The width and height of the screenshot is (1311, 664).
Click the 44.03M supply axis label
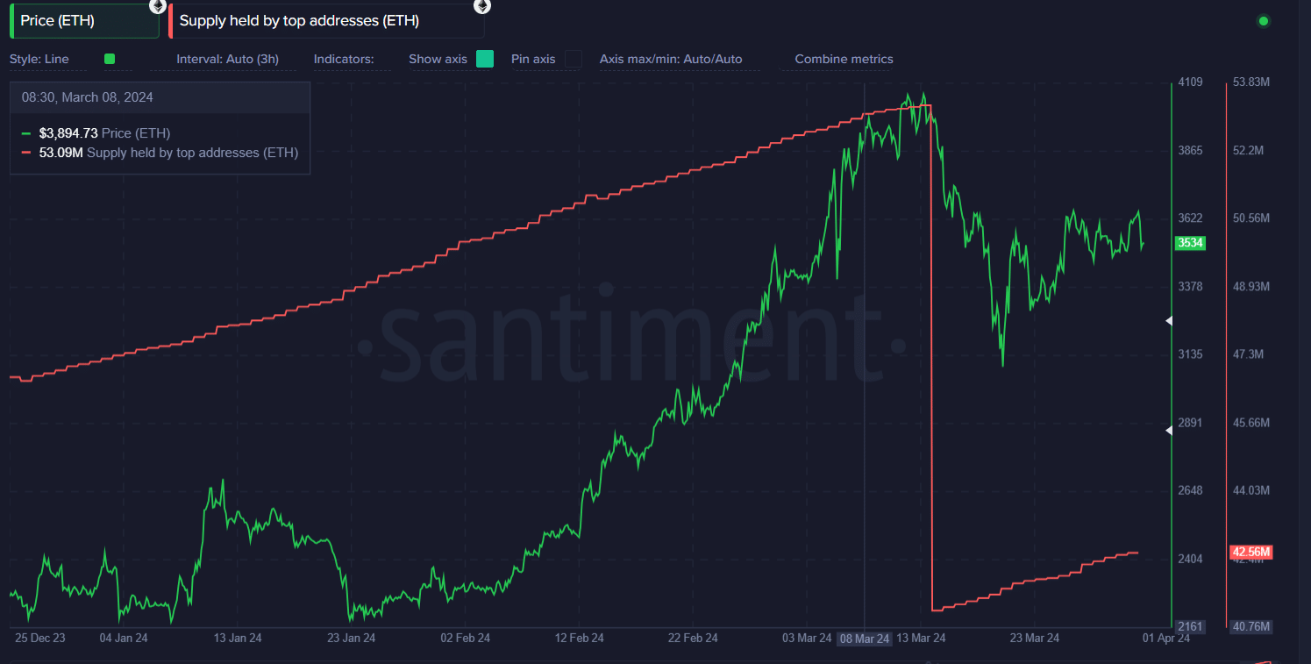pyautogui.click(x=1251, y=490)
